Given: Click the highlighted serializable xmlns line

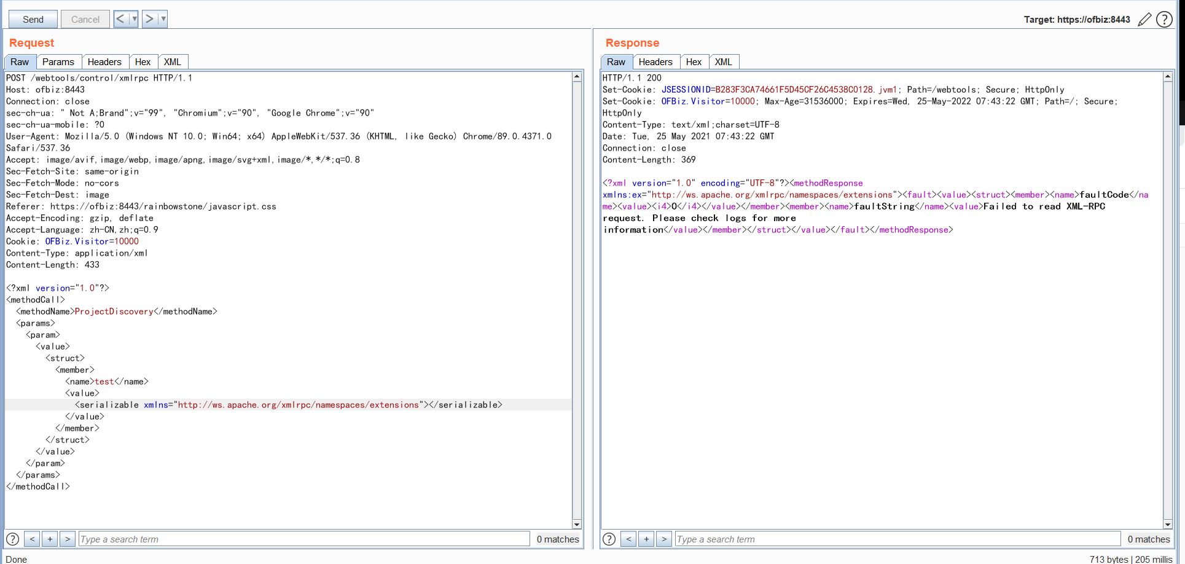Looking at the screenshot, I should coord(289,405).
